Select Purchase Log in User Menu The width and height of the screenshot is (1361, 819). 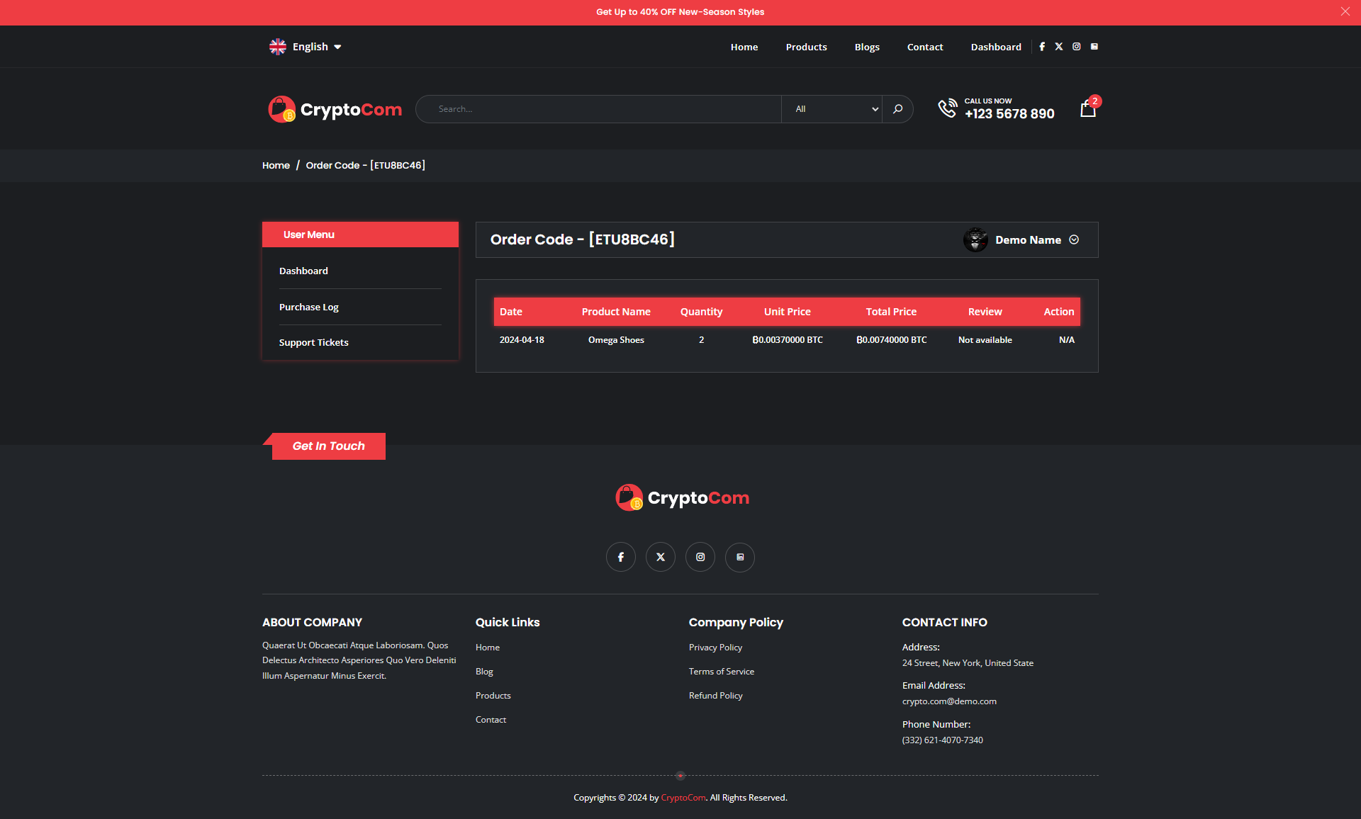pos(309,307)
